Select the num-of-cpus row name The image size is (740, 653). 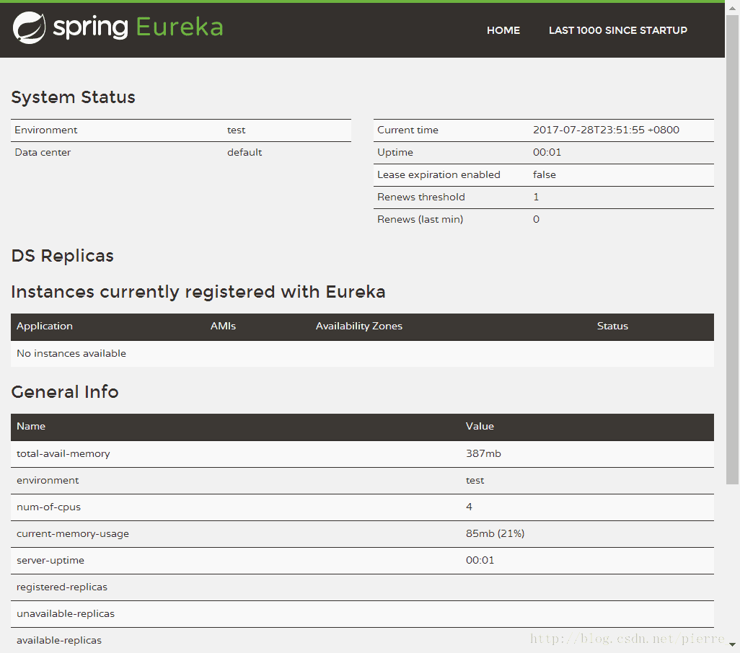(48, 507)
